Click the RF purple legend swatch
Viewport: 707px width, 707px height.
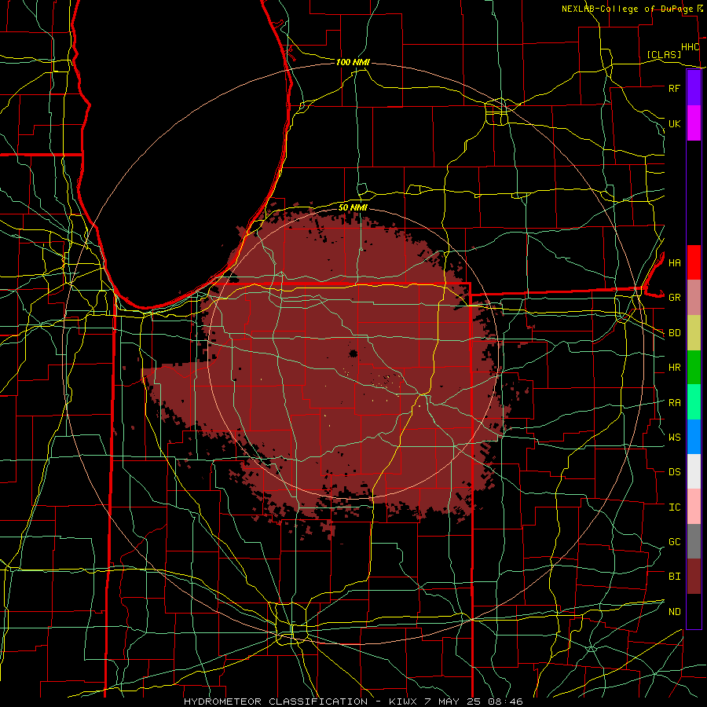(x=694, y=88)
